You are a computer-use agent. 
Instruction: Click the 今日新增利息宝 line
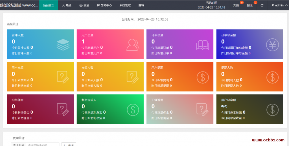point(94,112)
